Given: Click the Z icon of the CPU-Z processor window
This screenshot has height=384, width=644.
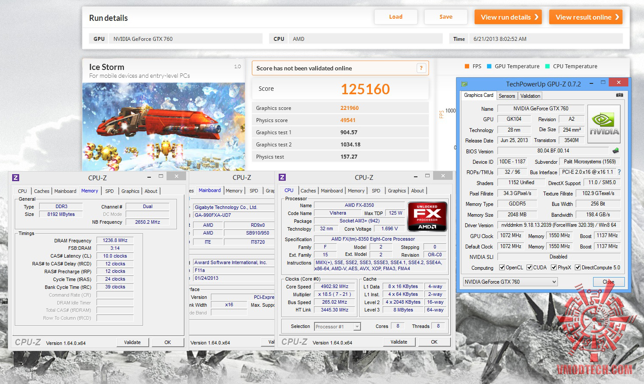Looking at the screenshot, I should coord(282,177).
